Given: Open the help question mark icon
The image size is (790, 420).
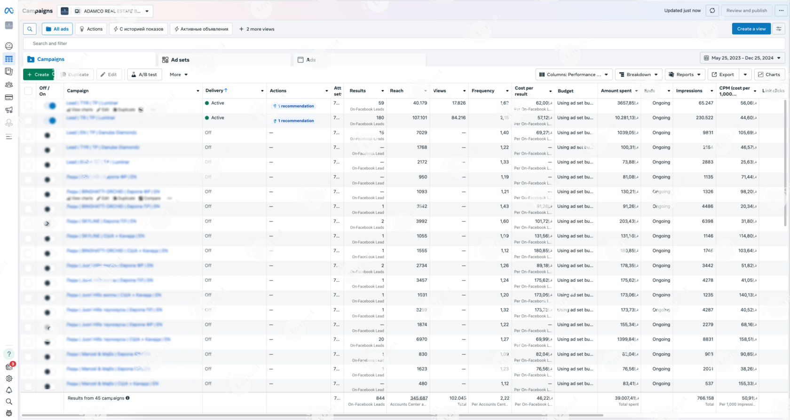Looking at the screenshot, I should coord(9,354).
